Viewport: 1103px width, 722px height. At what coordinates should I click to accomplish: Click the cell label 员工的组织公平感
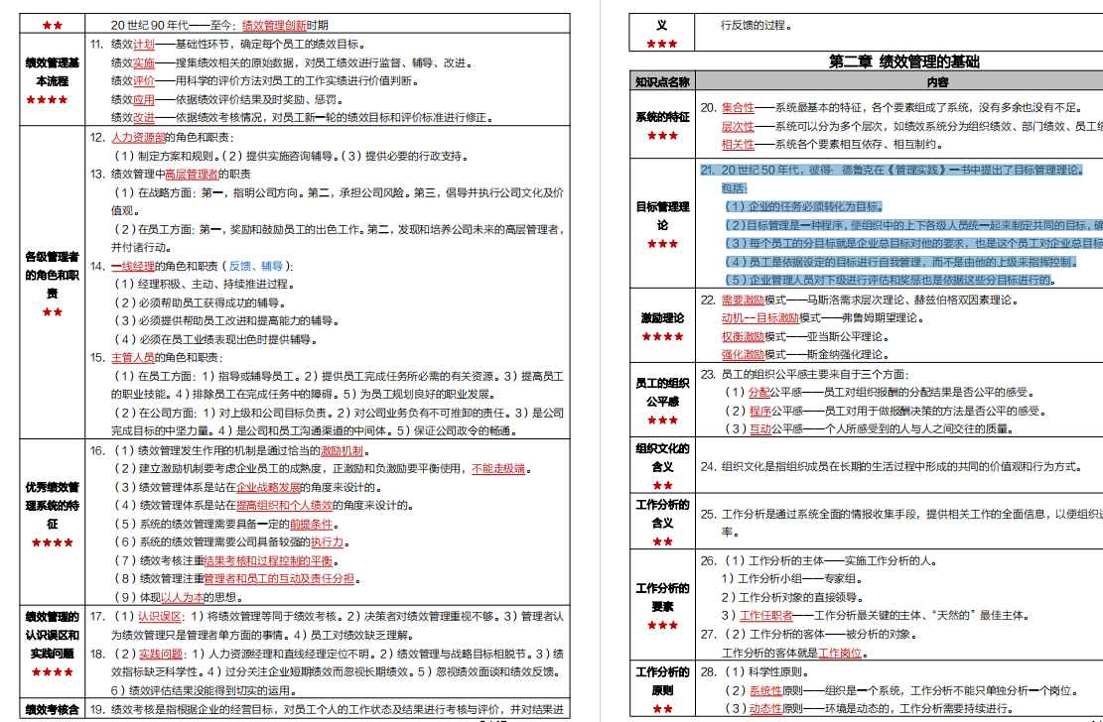click(x=662, y=393)
